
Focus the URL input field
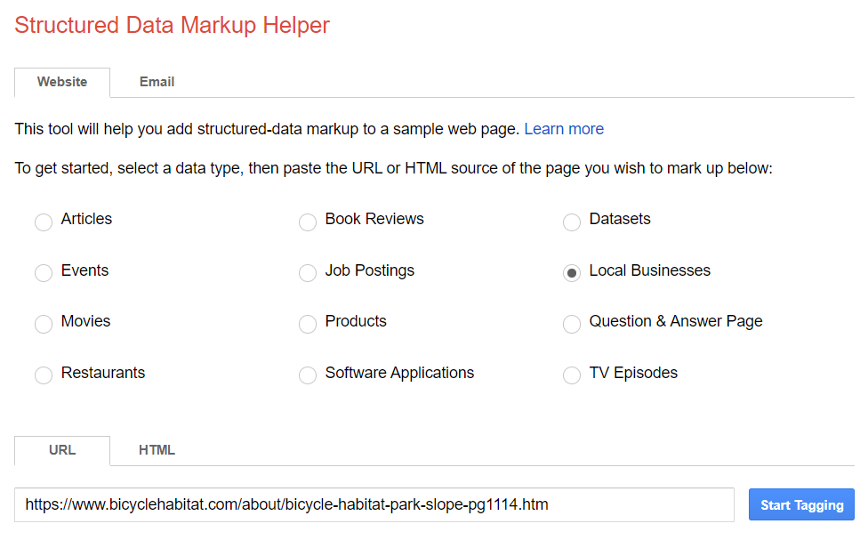coord(374,504)
